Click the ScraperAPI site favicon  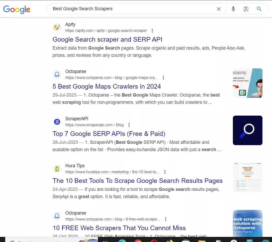pyautogui.click(x=57, y=122)
